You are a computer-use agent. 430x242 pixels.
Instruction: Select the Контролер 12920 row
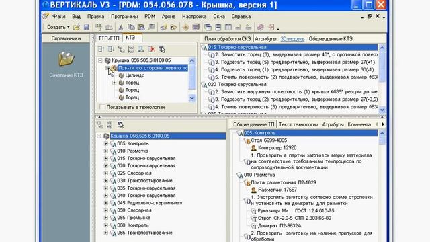tap(277, 148)
